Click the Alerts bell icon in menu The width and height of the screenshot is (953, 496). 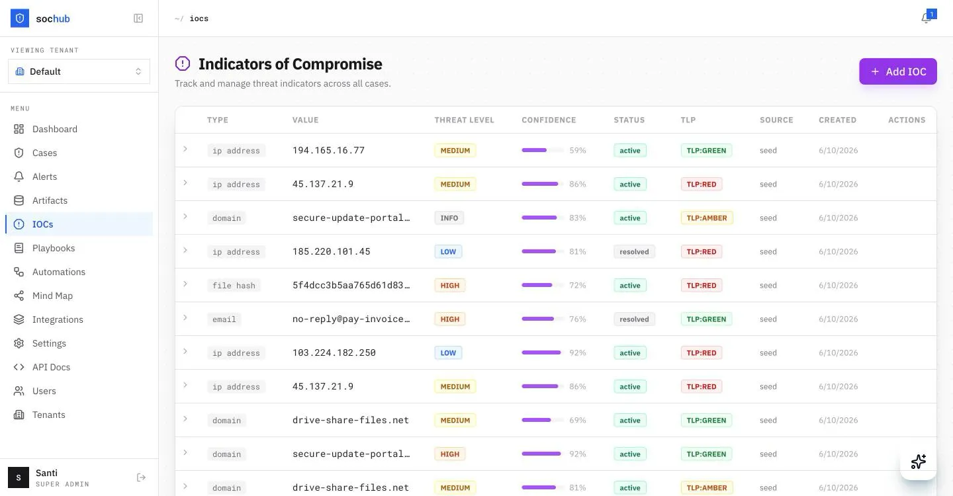click(19, 177)
